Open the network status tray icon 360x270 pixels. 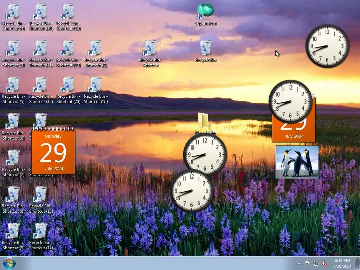[316, 263]
